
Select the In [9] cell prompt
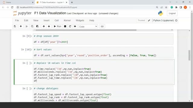(x=27, y=36)
